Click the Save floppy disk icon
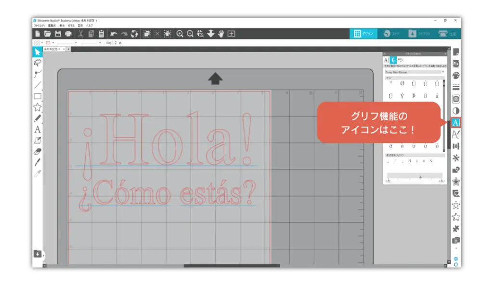 [x=58, y=34]
